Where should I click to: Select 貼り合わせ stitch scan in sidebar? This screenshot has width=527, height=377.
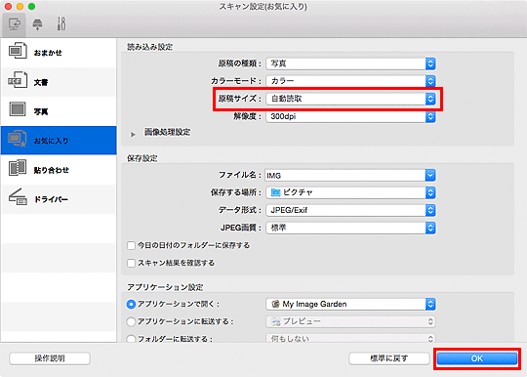click(59, 170)
